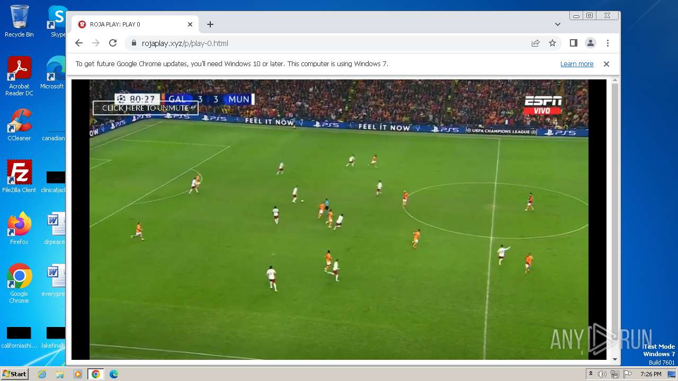Viewport: 678px width, 381px height.
Task: Click CLICK HERE TO UNMUTE button
Action: pyautogui.click(x=146, y=108)
